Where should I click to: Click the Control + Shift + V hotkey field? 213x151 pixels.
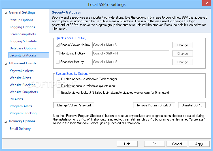pyautogui.click(x=131, y=45)
